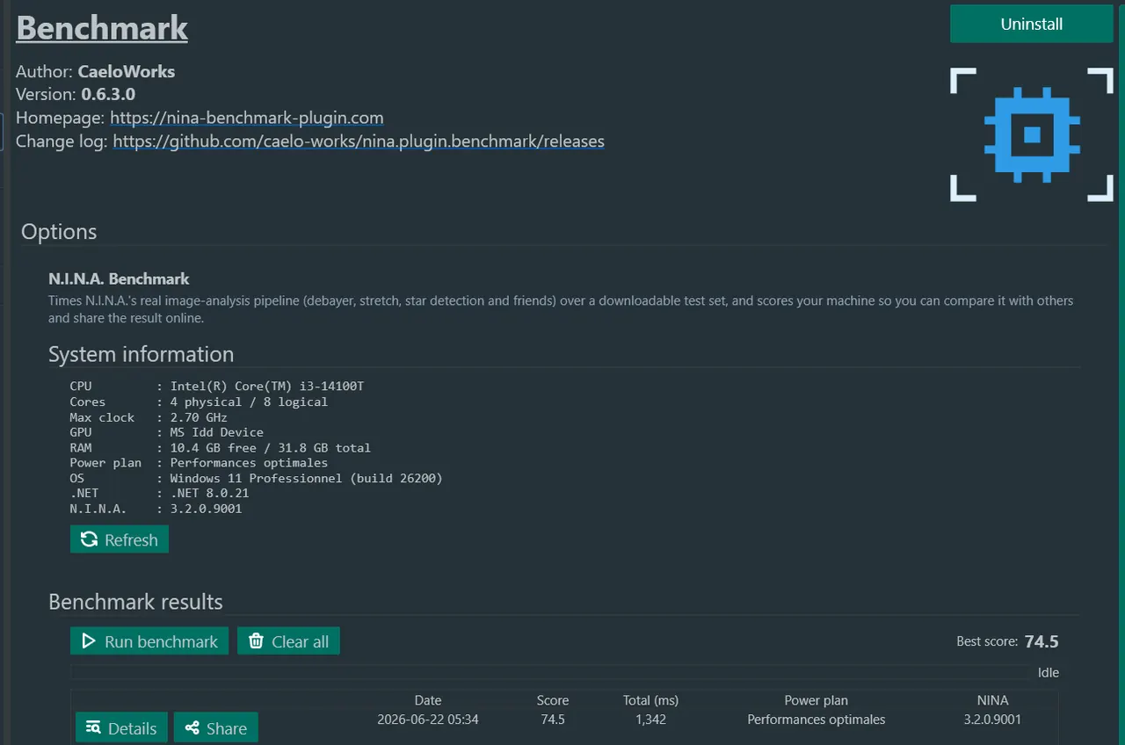Image resolution: width=1125 pixels, height=745 pixels.
Task: Click the NINA column header
Action: coord(992,700)
